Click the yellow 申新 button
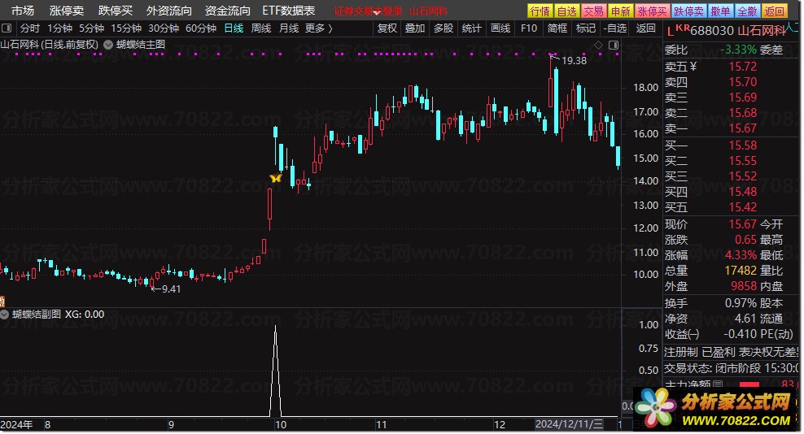Viewport: 804px width, 434px height. point(620,11)
